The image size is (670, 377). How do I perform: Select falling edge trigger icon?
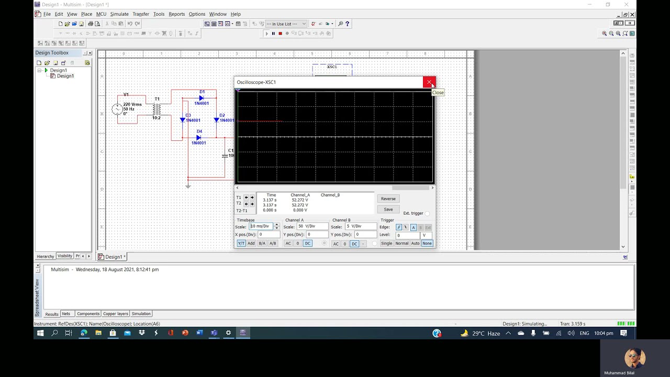click(x=406, y=227)
